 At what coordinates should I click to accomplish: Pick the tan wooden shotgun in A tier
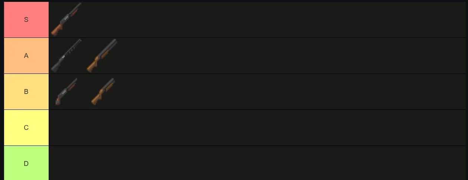pyautogui.click(x=102, y=56)
